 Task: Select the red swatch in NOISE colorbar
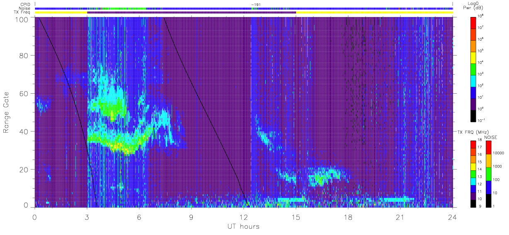coord(488,148)
